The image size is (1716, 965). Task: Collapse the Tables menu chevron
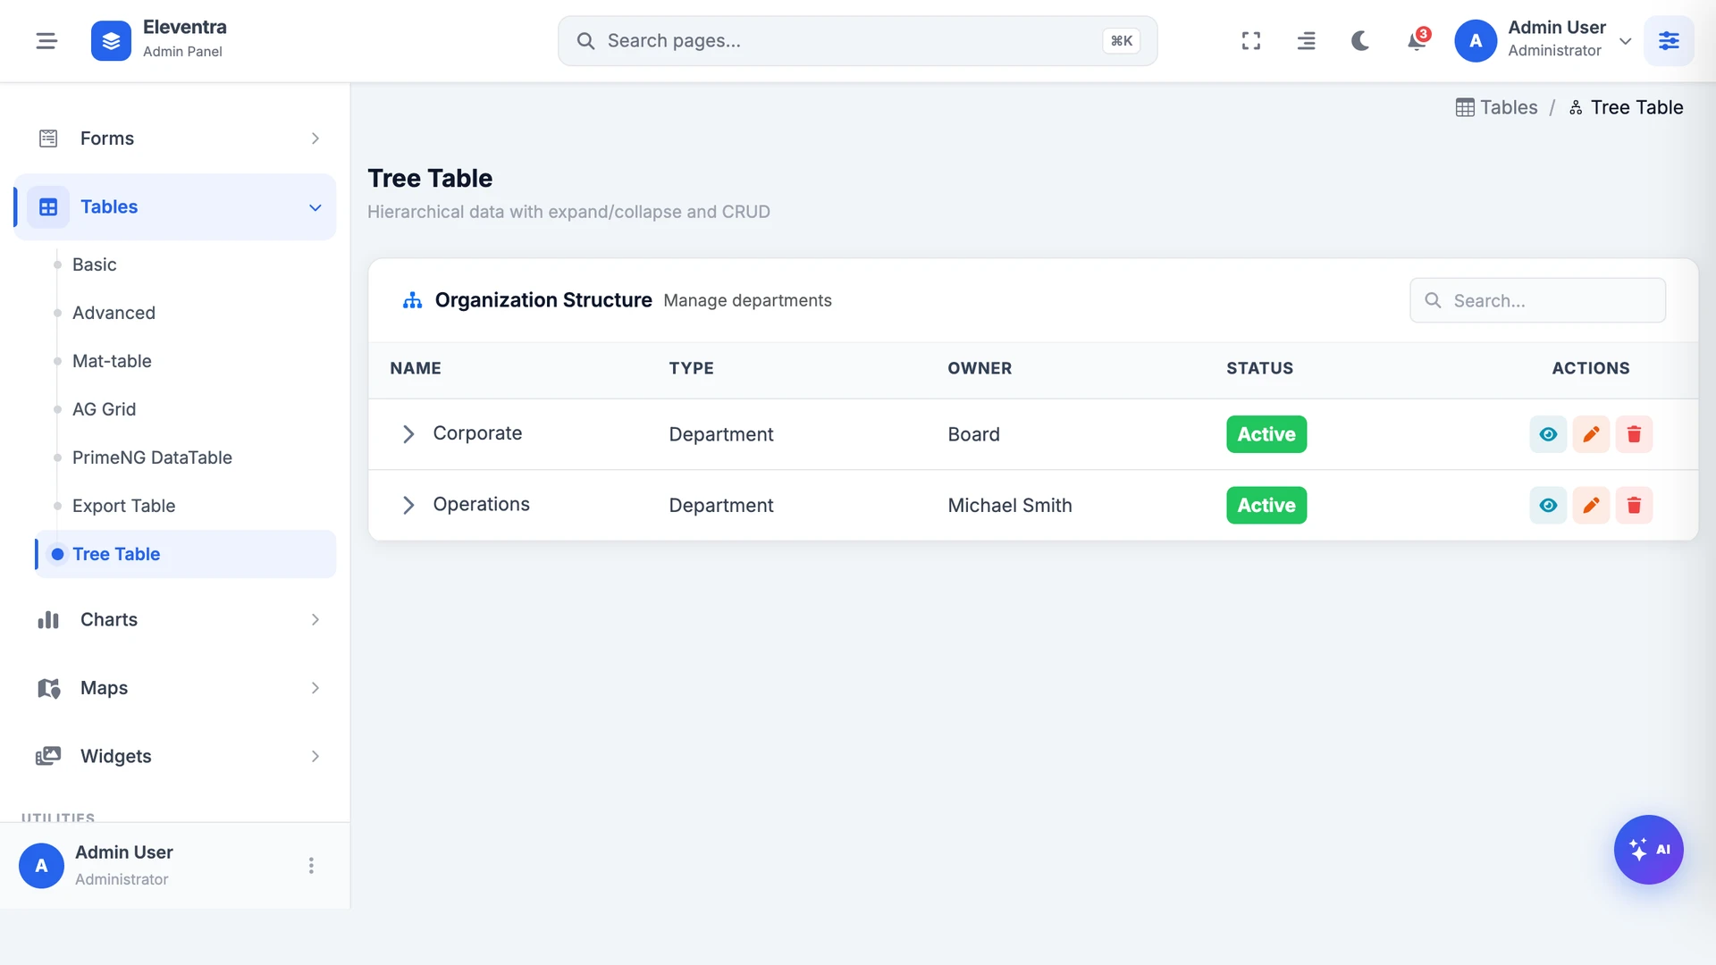tap(315, 207)
